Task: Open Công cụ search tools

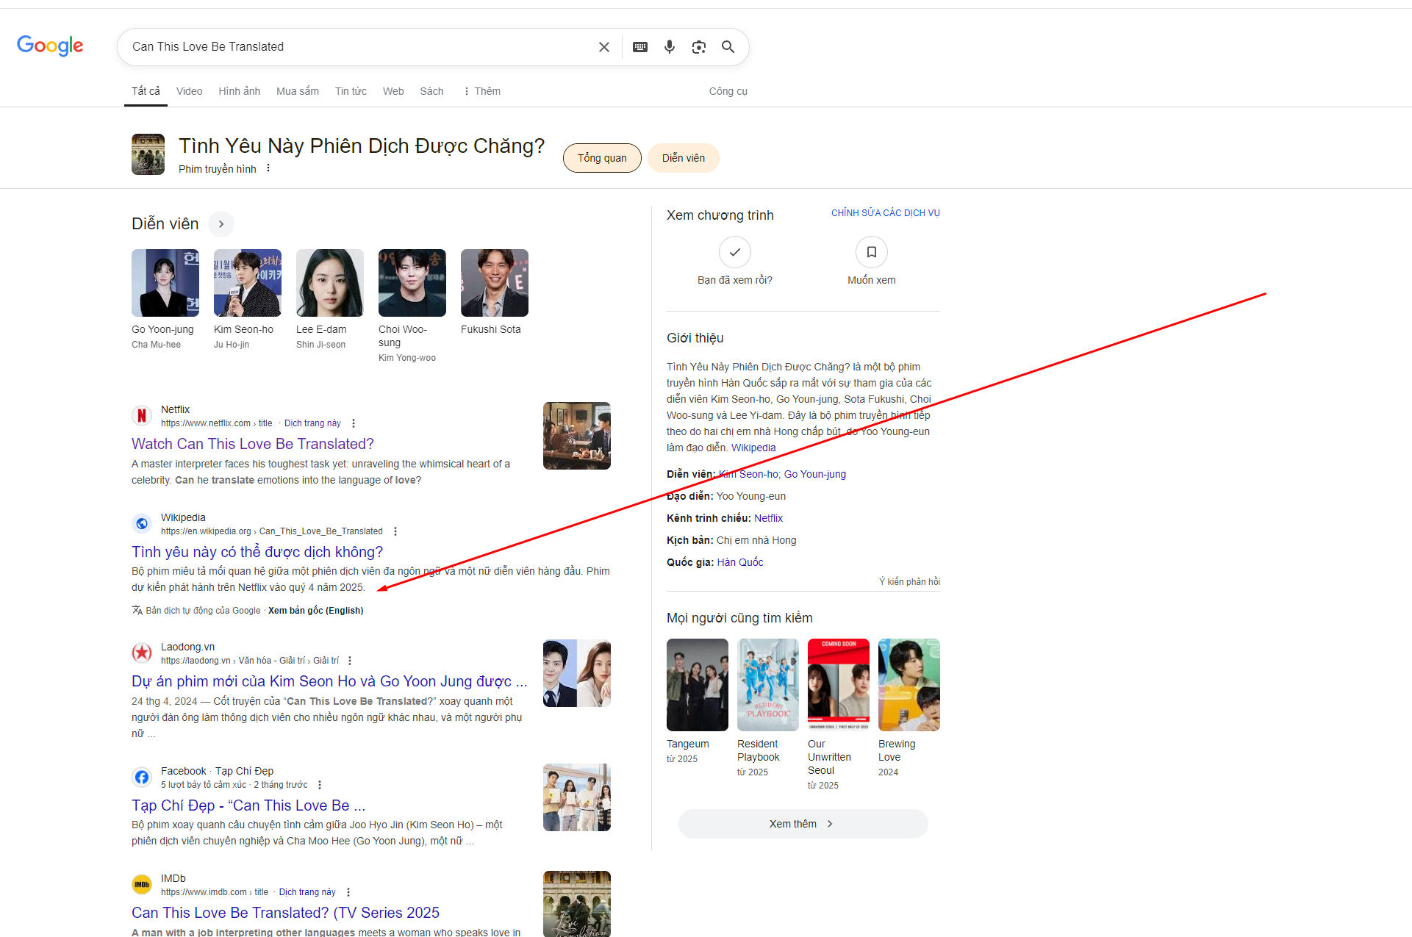Action: 728,91
